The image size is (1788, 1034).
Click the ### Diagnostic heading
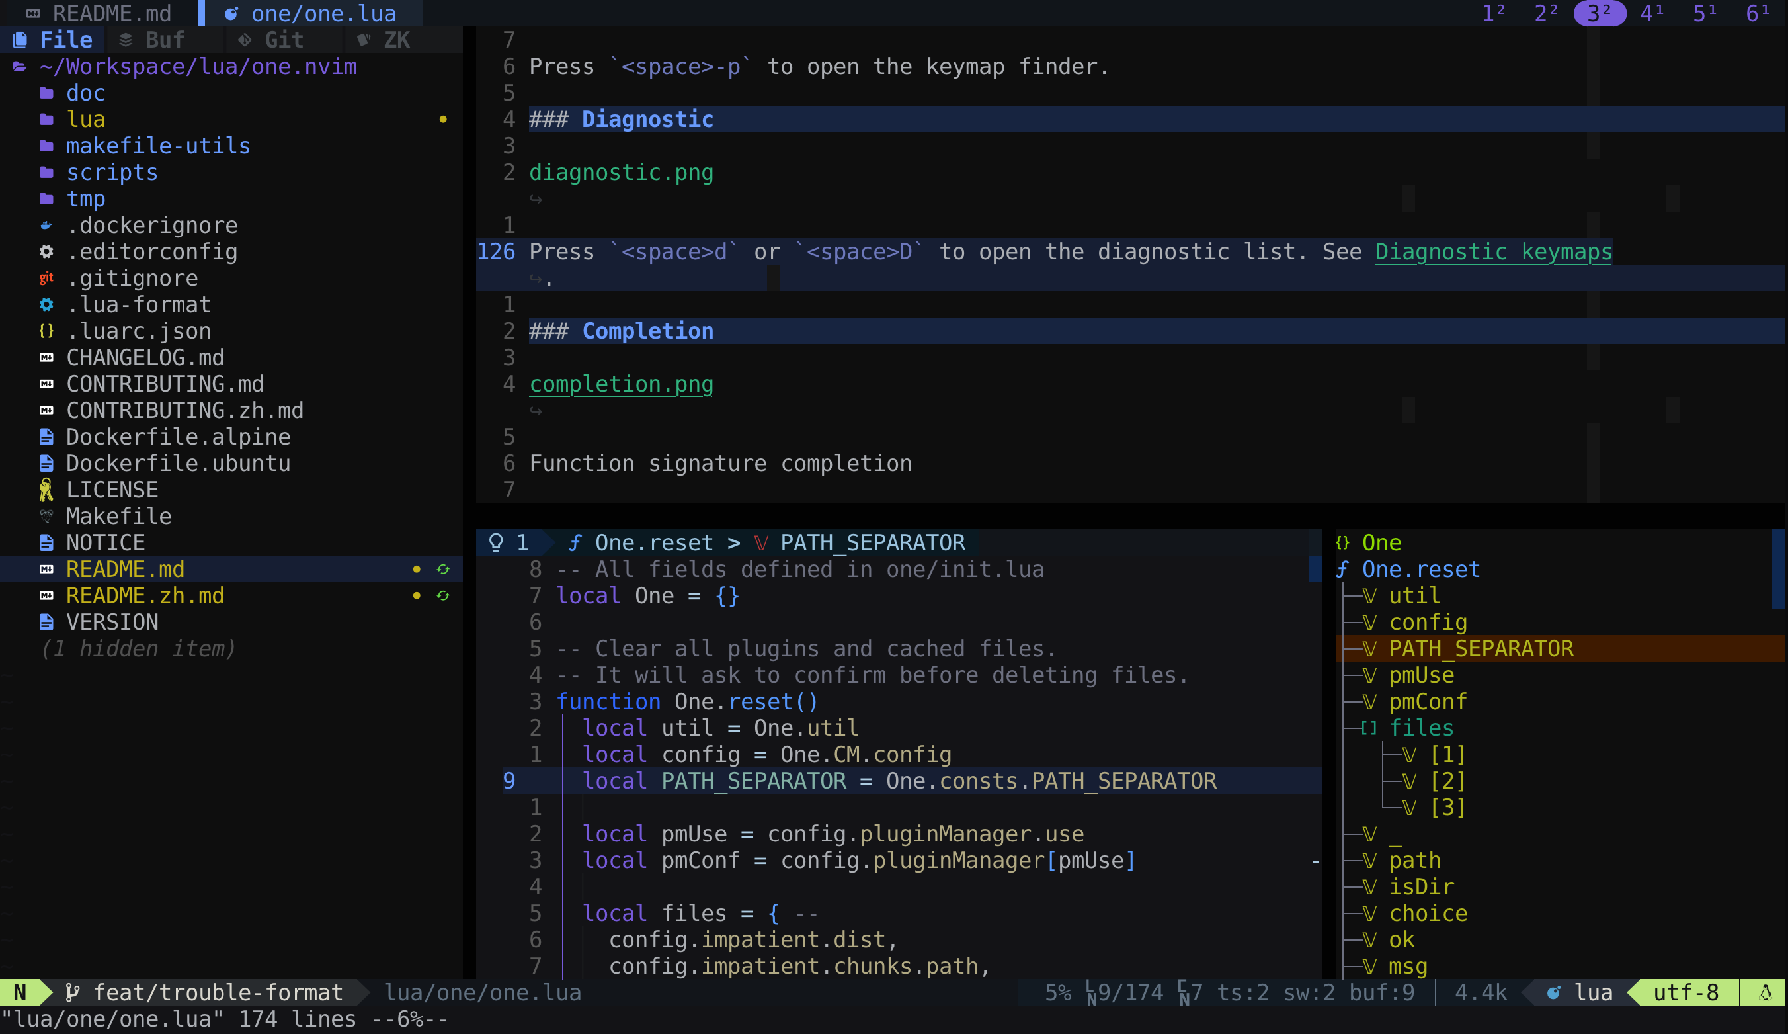[x=621, y=119]
